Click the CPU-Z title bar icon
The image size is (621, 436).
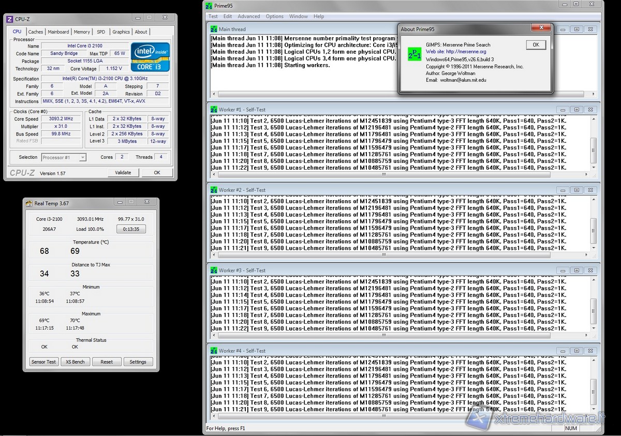pos(9,19)
